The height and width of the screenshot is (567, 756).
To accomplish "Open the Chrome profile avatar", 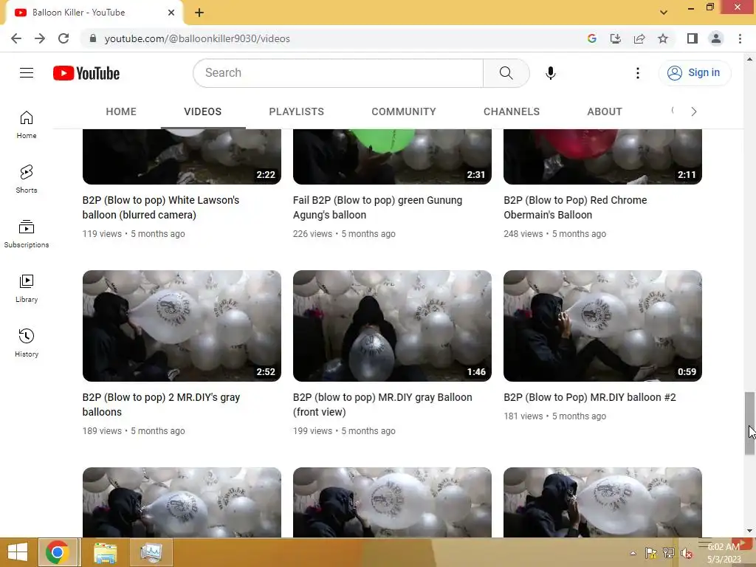I will tap(716, 38).
